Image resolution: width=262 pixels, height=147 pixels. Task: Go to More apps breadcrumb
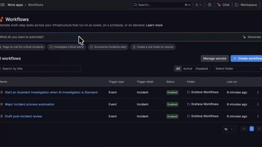15,5
